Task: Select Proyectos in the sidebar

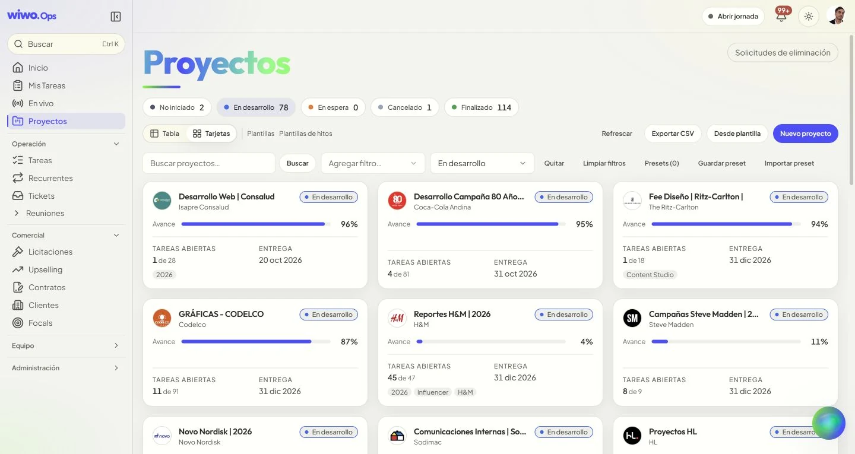Action: click(x=66, y=121)
